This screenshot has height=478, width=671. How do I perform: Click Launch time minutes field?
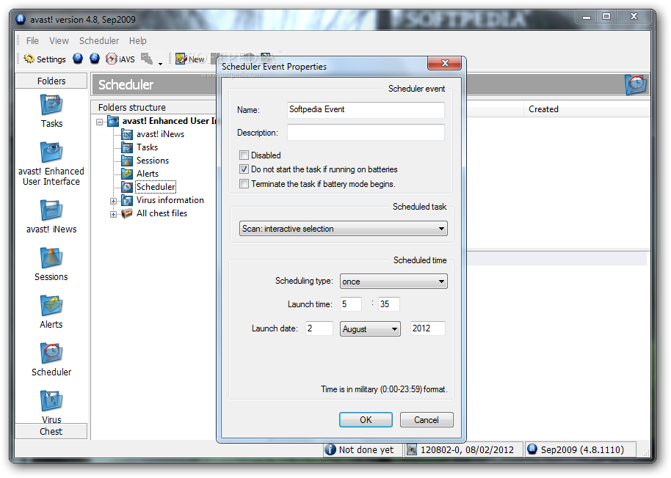pos(388,304)
